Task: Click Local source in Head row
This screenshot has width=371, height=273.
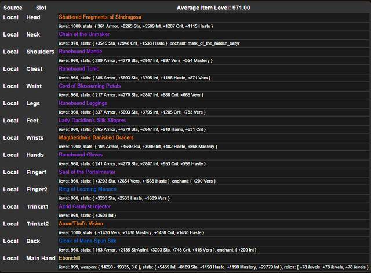Action: (10, 17)
